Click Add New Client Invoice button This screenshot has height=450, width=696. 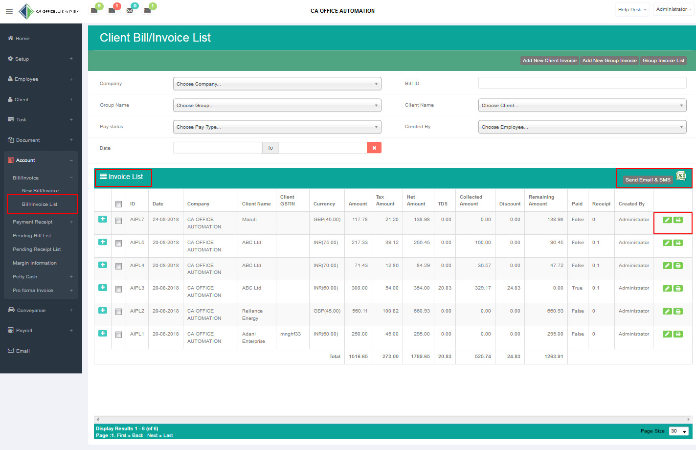549,61
